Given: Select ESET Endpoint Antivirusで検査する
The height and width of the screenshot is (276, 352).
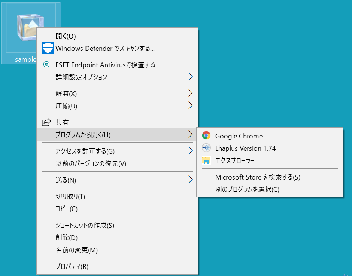Looking at the screenshot, I should click(117, 65).
